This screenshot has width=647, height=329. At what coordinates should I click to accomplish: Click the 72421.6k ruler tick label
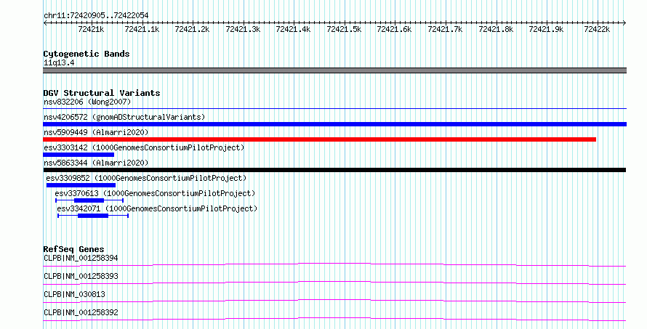point(395,29)
